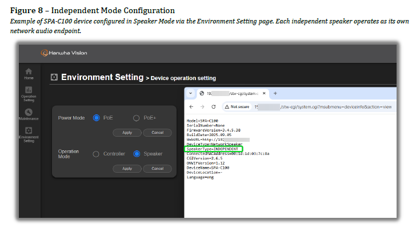Open a new browser tab with plus

click(x=275, y=93)
